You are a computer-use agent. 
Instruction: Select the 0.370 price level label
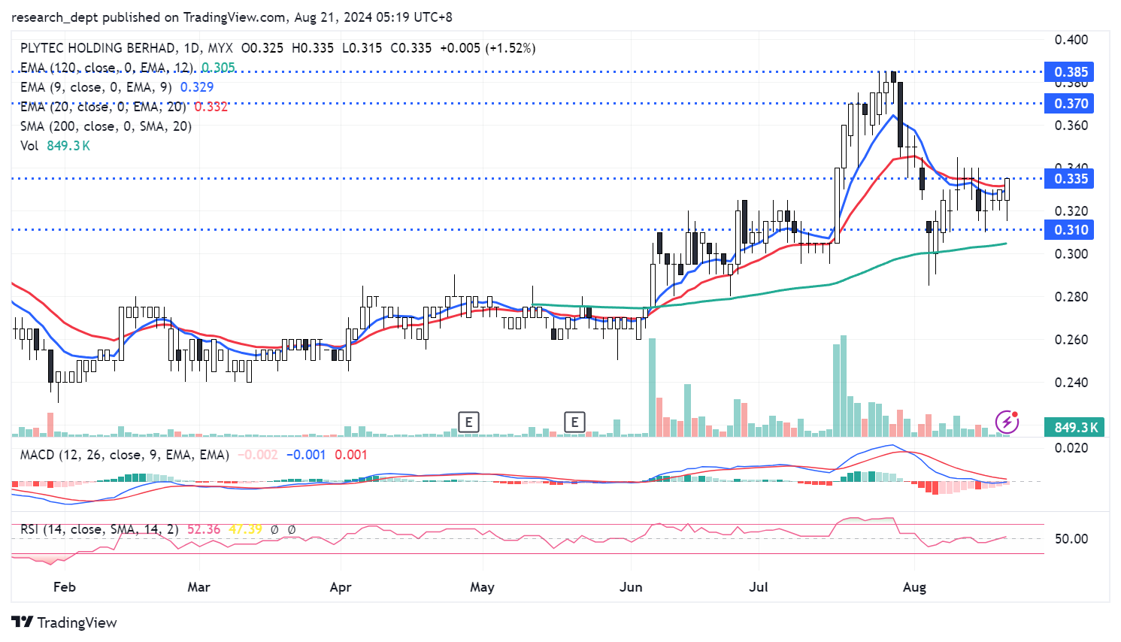[1070, 104]
